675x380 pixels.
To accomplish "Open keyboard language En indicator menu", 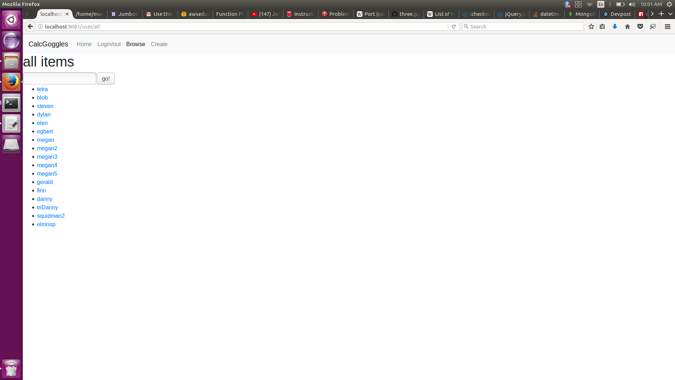I will pos(601,4).
